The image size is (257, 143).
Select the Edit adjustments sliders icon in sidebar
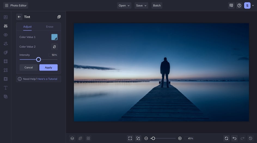(x=5, y=26)
